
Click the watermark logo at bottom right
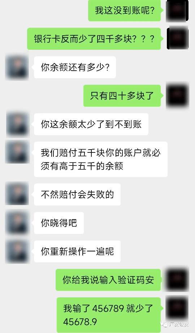pyautogui.click(x=165, y=324)
